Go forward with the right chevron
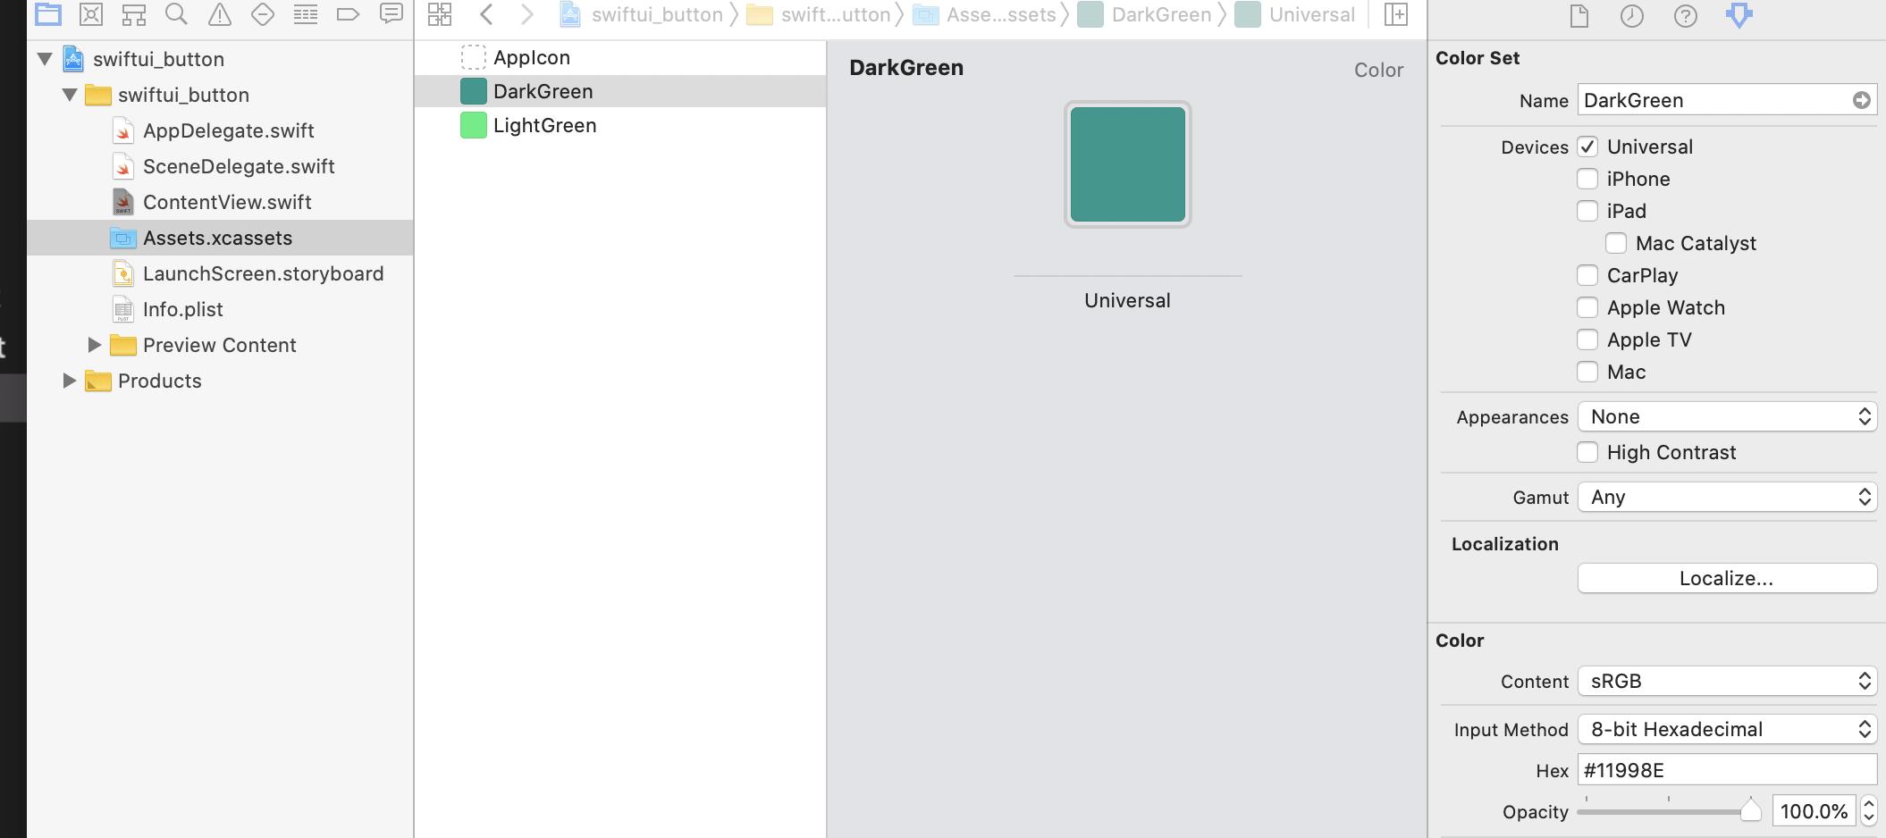The width and height of the screenshot is (1886, 838). (527, 14)
